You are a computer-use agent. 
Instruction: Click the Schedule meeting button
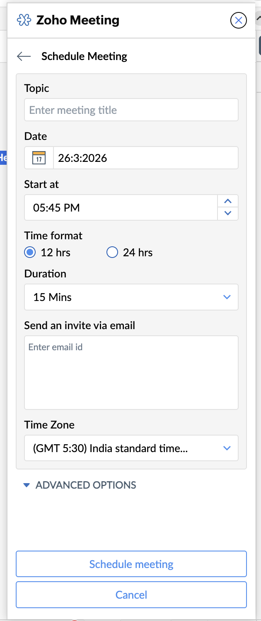click(131, 564)
